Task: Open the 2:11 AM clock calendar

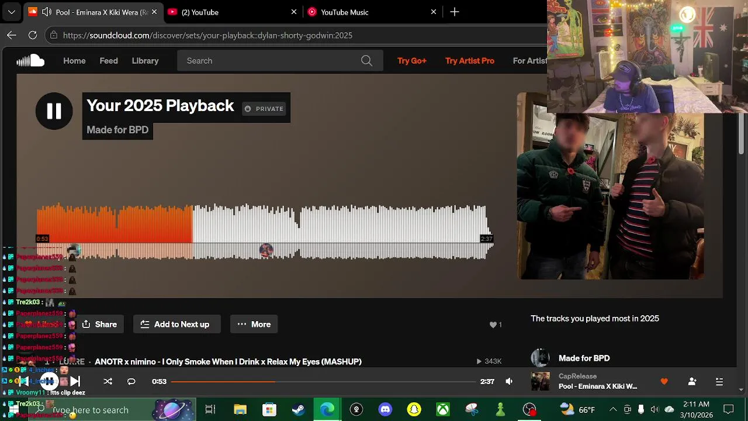Action: click(x=696, y=409)
